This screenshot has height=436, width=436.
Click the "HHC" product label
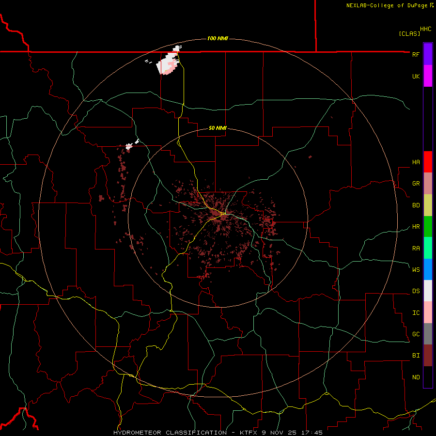pyautogui.click(x=426, y=29)
